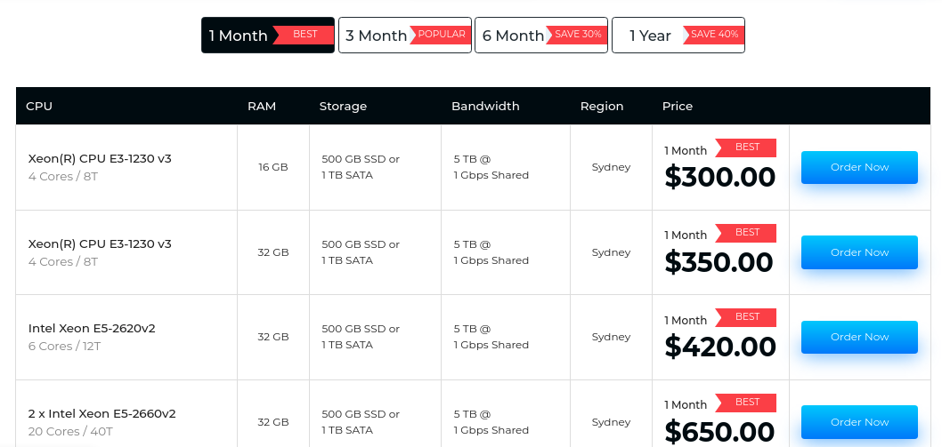Click the SAVE 40% ribbon badge
The image size is (942, 447).
pos(713,35)
